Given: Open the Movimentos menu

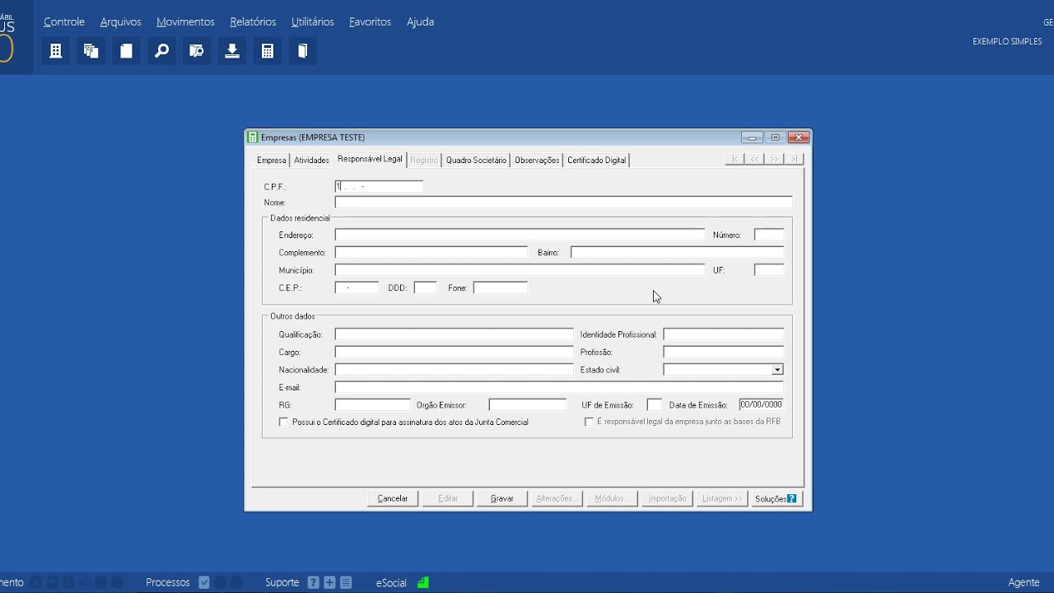Looking at the screenshot, I should click(185, 21).
